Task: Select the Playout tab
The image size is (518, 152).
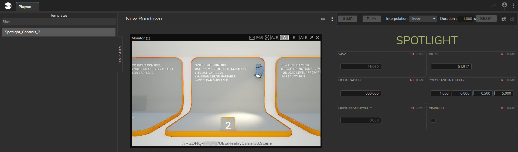Action: (x=25, y=7)
